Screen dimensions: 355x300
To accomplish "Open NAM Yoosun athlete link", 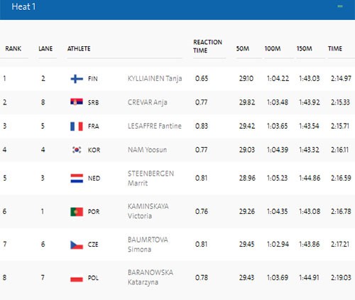I will pyautogui.click(x=147, y=150).
